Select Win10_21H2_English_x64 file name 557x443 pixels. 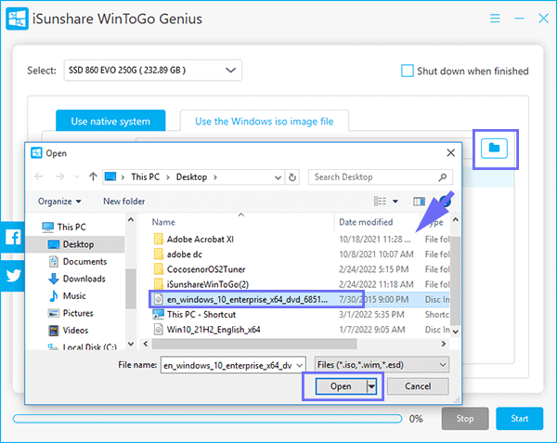pyautogui.click(x=214, y=330)
